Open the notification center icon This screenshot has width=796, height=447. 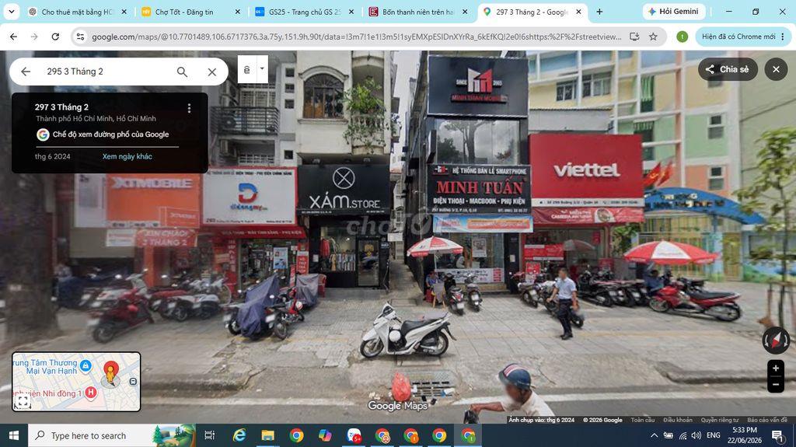click(777, 435)
